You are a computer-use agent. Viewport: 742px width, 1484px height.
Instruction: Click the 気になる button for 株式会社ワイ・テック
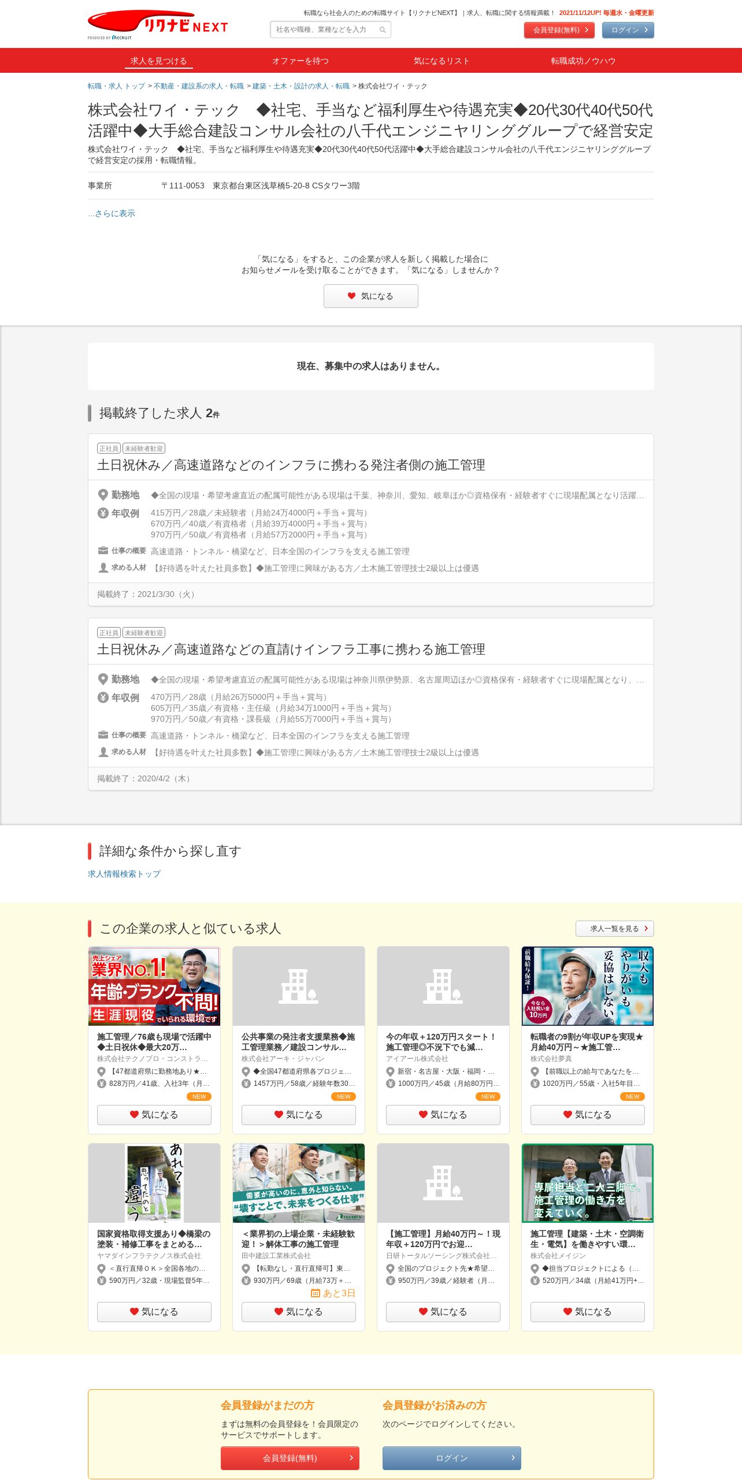(371, 296)
